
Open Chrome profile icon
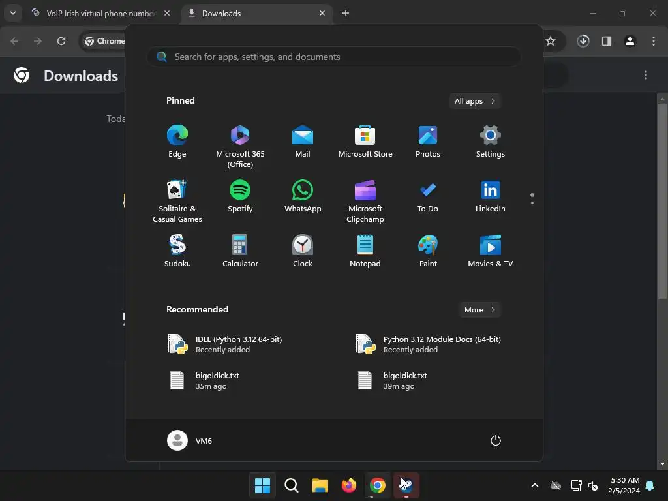[630, 41]
